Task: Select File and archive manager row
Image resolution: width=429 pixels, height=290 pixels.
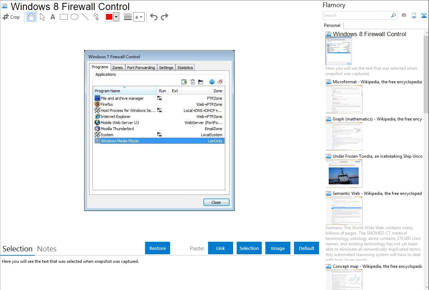Action: click(159, 98)
